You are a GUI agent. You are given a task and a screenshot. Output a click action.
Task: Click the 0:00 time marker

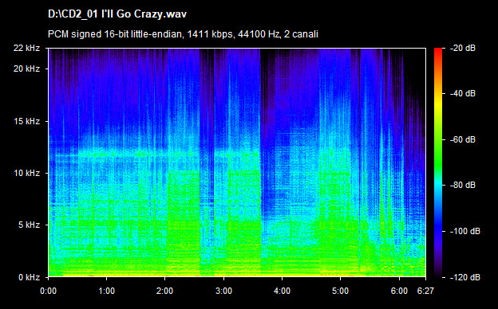[48, 291]
